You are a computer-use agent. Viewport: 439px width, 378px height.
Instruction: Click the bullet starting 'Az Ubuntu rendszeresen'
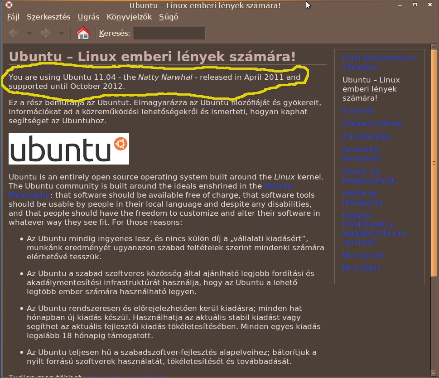[174, 322]
